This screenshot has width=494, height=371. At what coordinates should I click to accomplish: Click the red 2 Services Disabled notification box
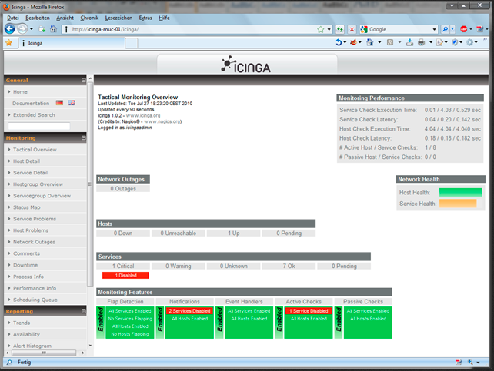click(189, 311)
